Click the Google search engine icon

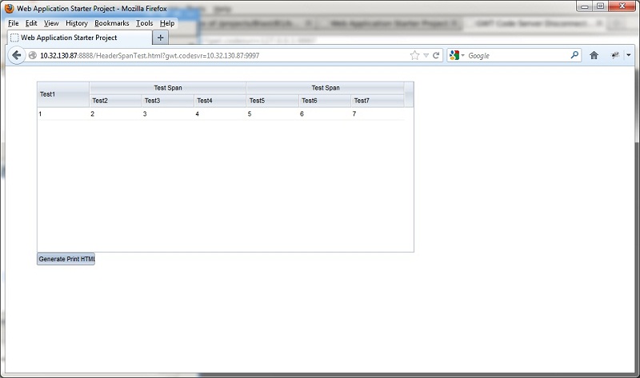[454, 56]
